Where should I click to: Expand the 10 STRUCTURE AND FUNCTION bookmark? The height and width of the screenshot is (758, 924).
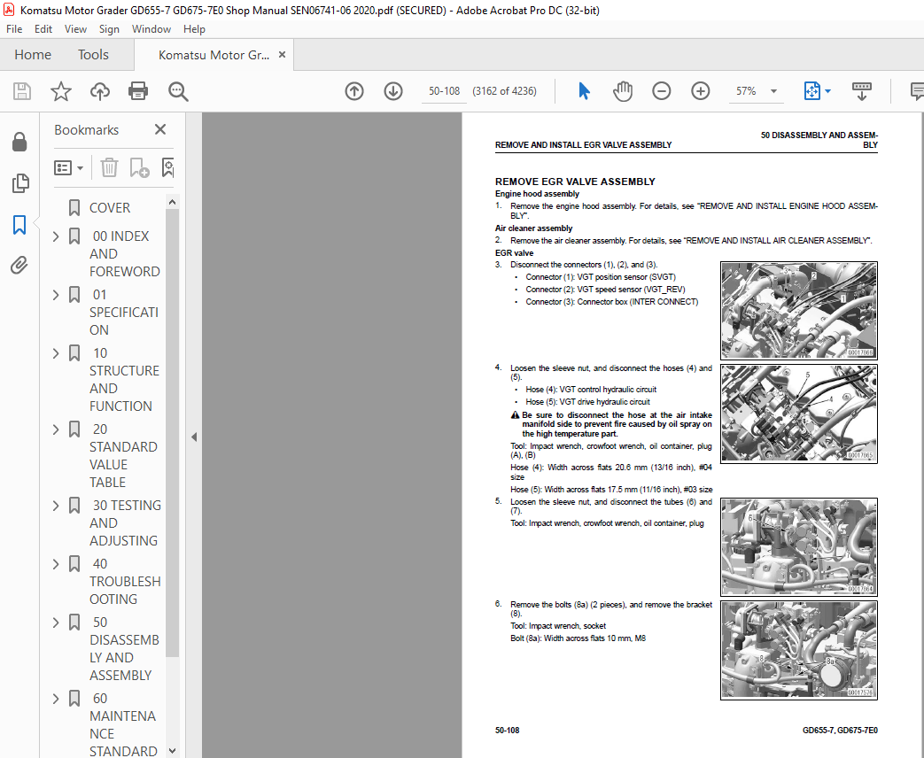56,353
